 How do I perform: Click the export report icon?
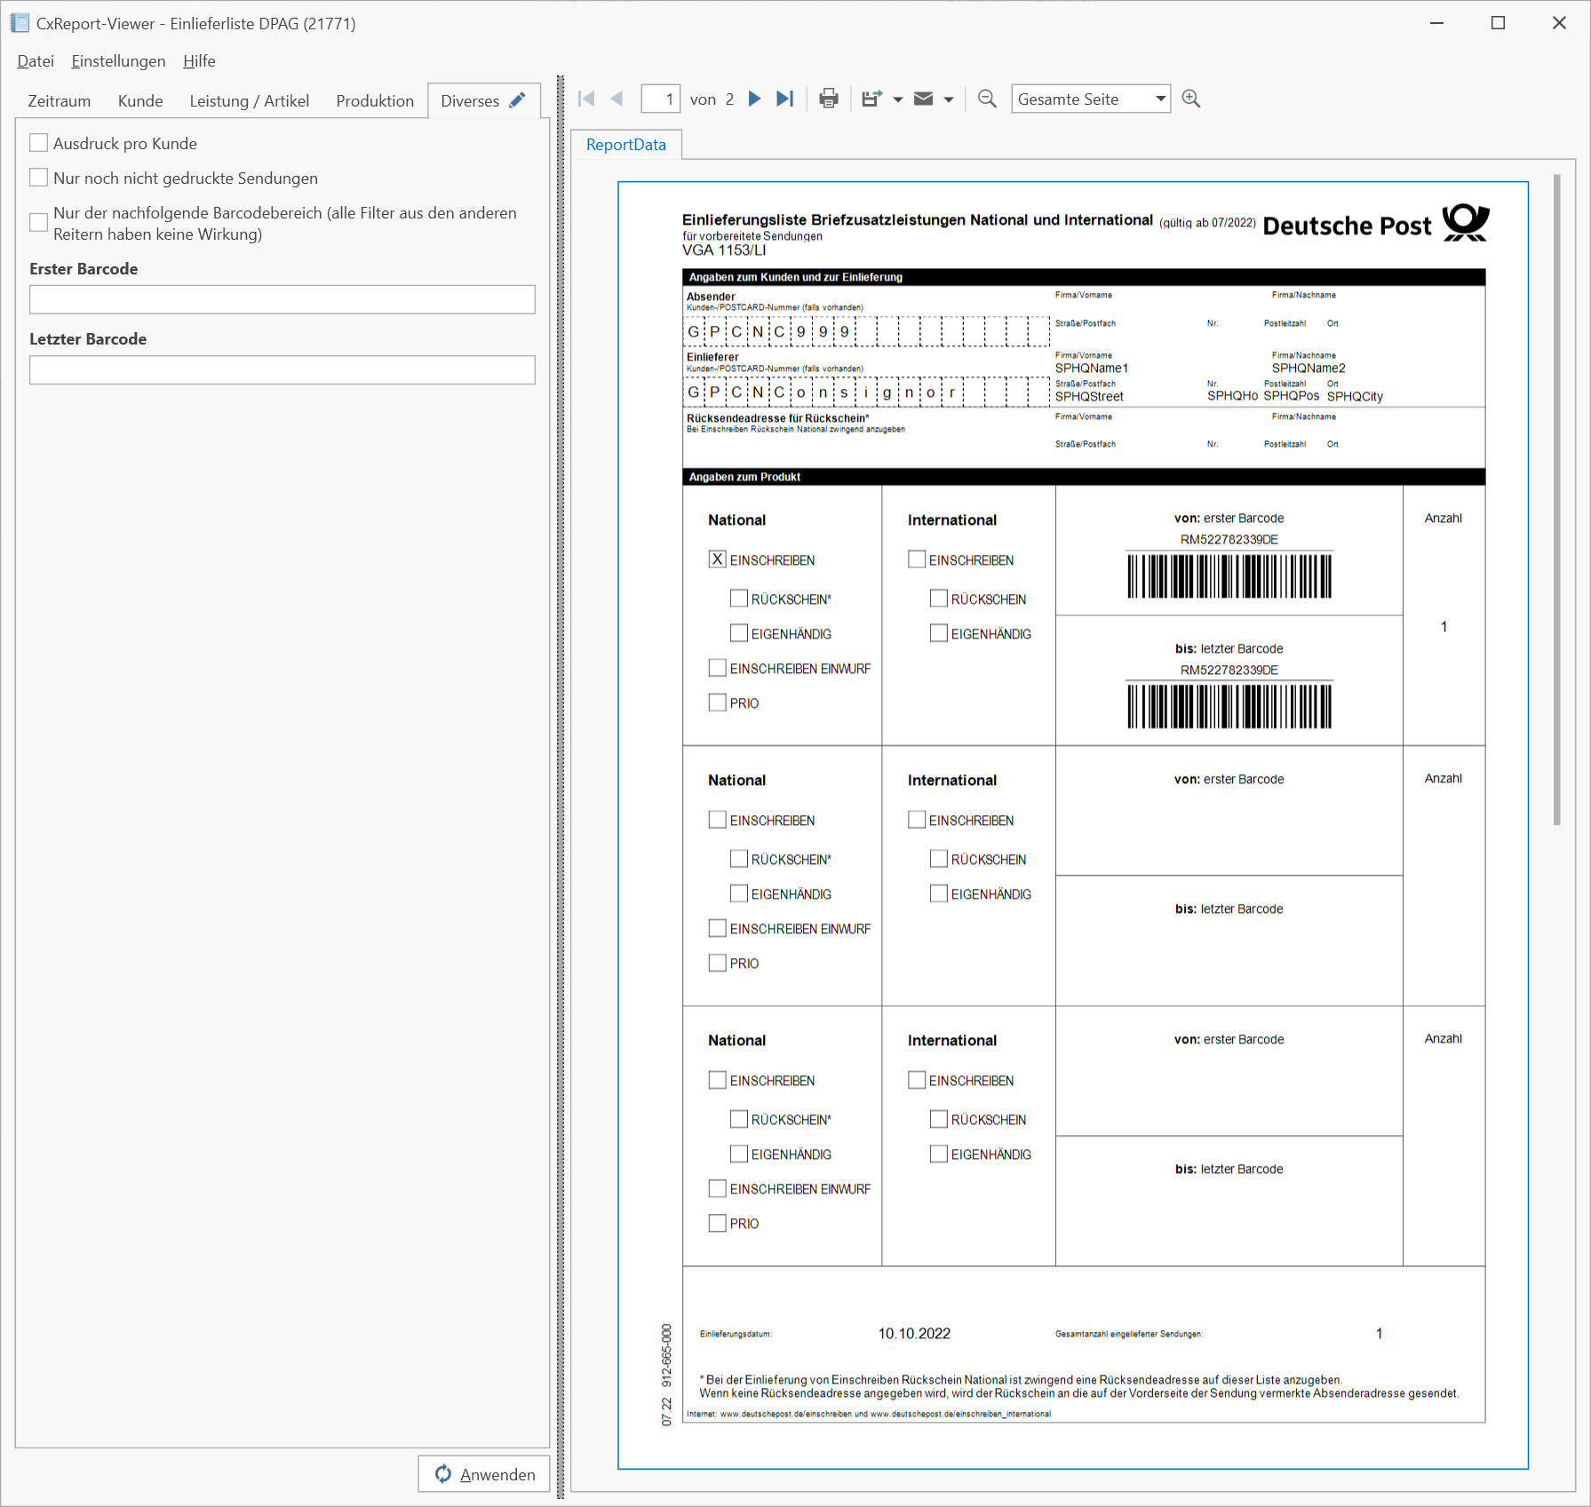[871, 99]
